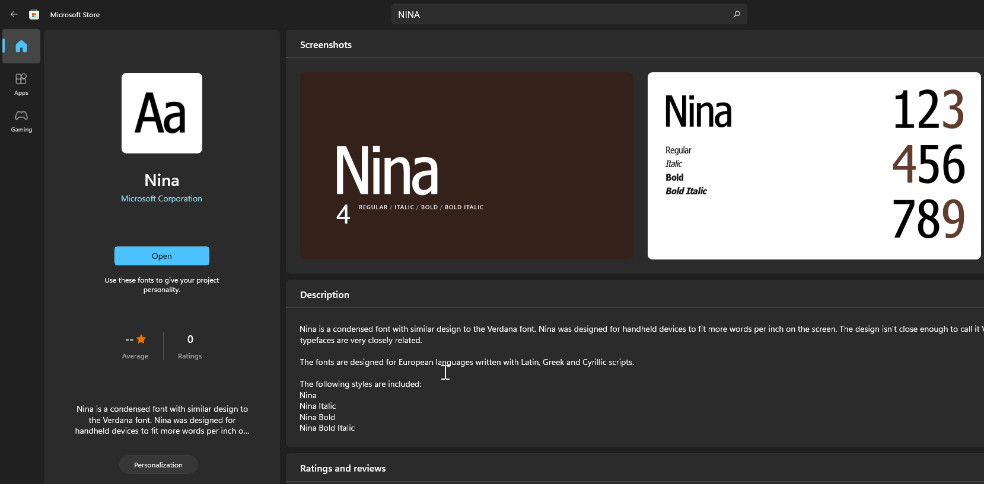Open the Home sidebar section
Viewport: 984px width, 484px height.
pos(21,46)
